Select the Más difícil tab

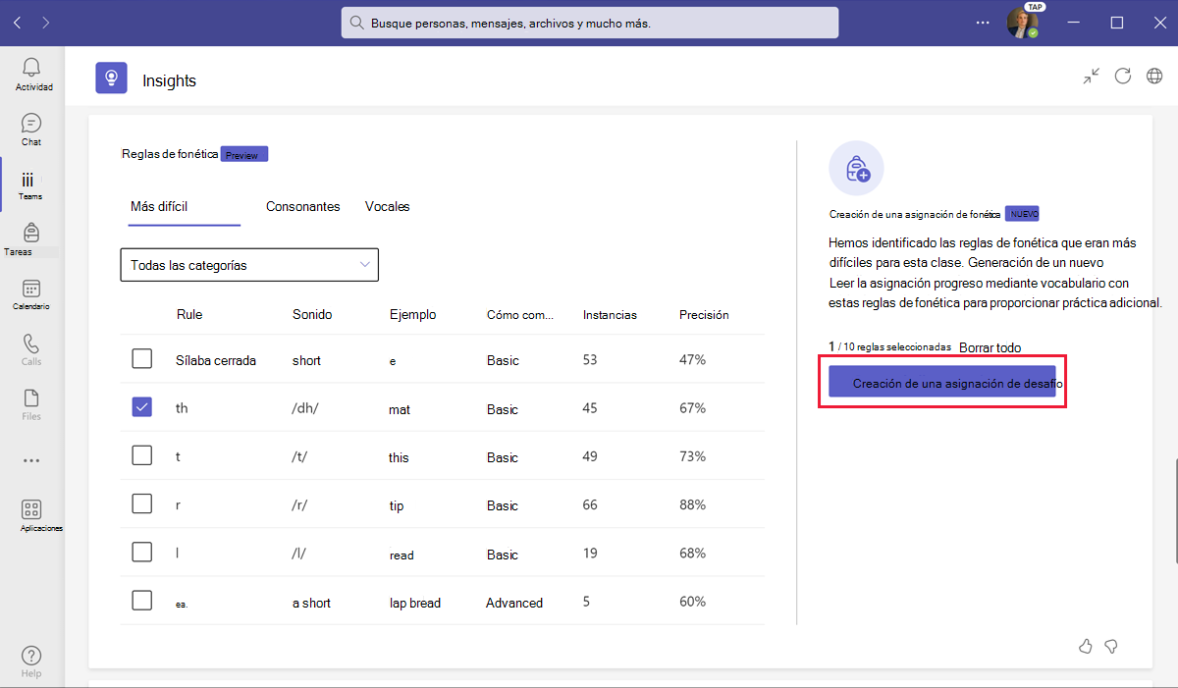click(159, 206)
